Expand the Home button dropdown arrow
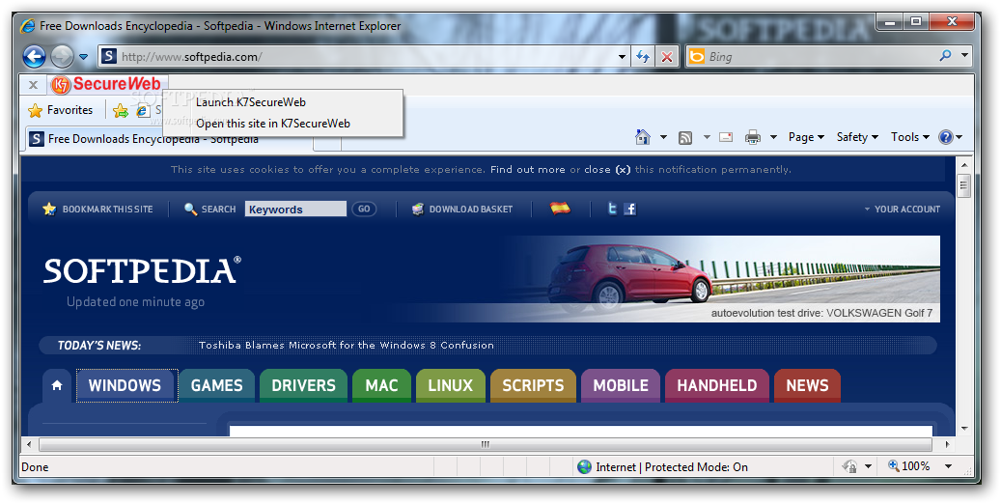The height and width of the screenshot is (504, 1001). [663, 137]
